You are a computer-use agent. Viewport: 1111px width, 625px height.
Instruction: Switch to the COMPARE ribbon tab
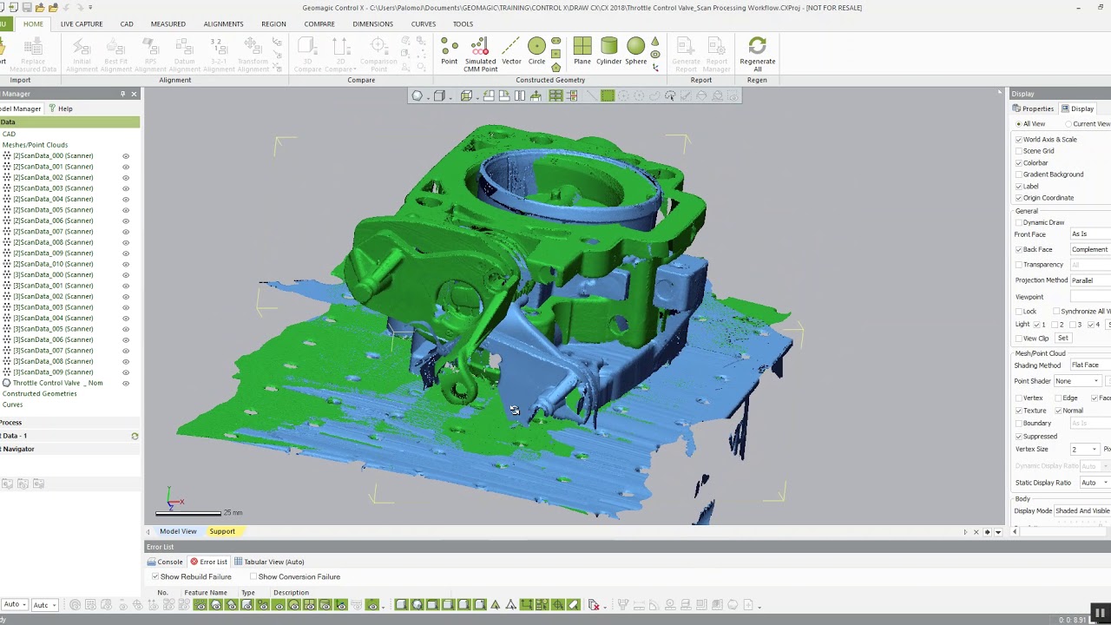coord(319,23)
